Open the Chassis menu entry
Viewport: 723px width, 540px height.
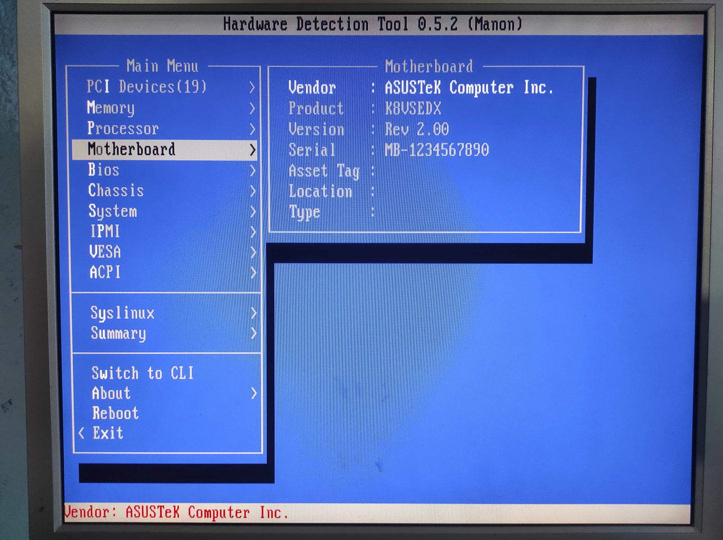click(165, 191)
